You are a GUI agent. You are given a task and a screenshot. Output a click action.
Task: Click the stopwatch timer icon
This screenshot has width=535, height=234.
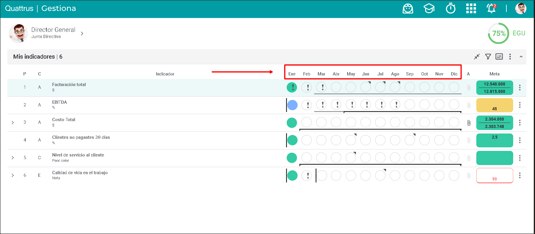tap(450, 9)
